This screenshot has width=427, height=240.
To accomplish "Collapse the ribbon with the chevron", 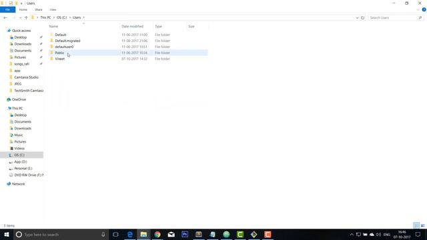I will point(418,9).
